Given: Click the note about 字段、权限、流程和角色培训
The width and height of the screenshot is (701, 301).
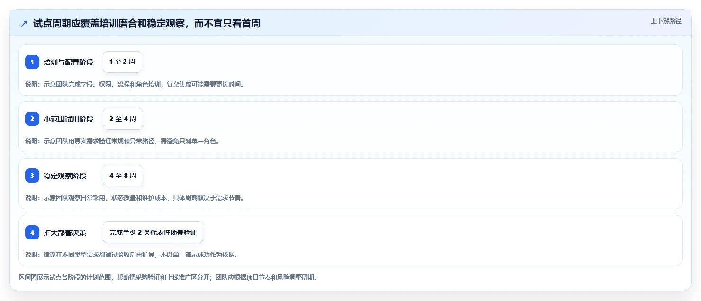Looking at the screenshot, I should [135, 84].
